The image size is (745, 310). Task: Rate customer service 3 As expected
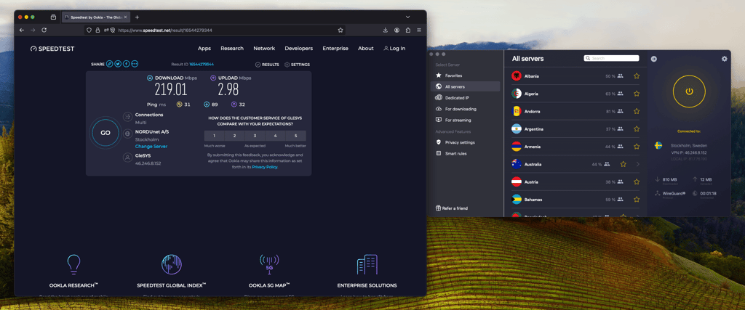tap(255, 136)
